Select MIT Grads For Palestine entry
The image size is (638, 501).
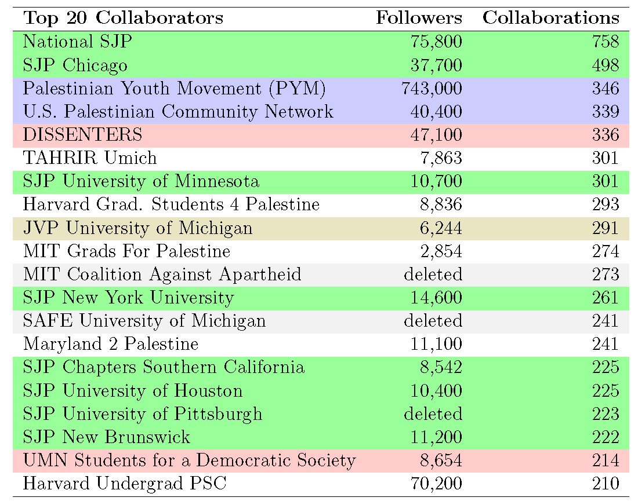(126, 251)
